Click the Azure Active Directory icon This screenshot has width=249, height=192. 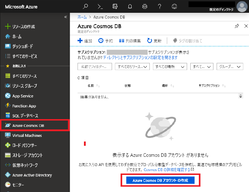(x=7, y=175)
